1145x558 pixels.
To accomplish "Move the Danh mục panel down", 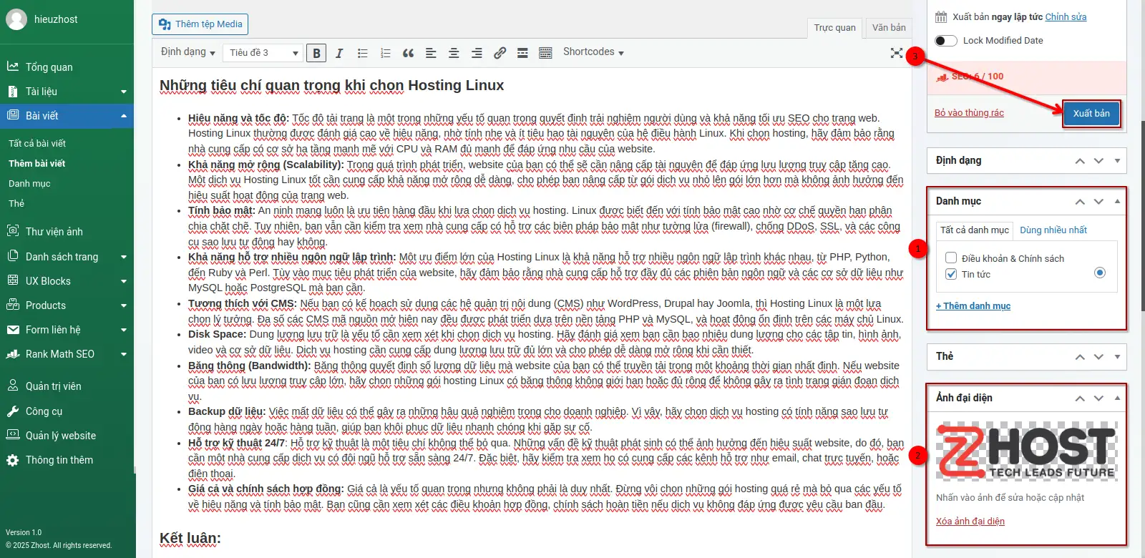I will pyautogui.click(x=1098, y=202).
